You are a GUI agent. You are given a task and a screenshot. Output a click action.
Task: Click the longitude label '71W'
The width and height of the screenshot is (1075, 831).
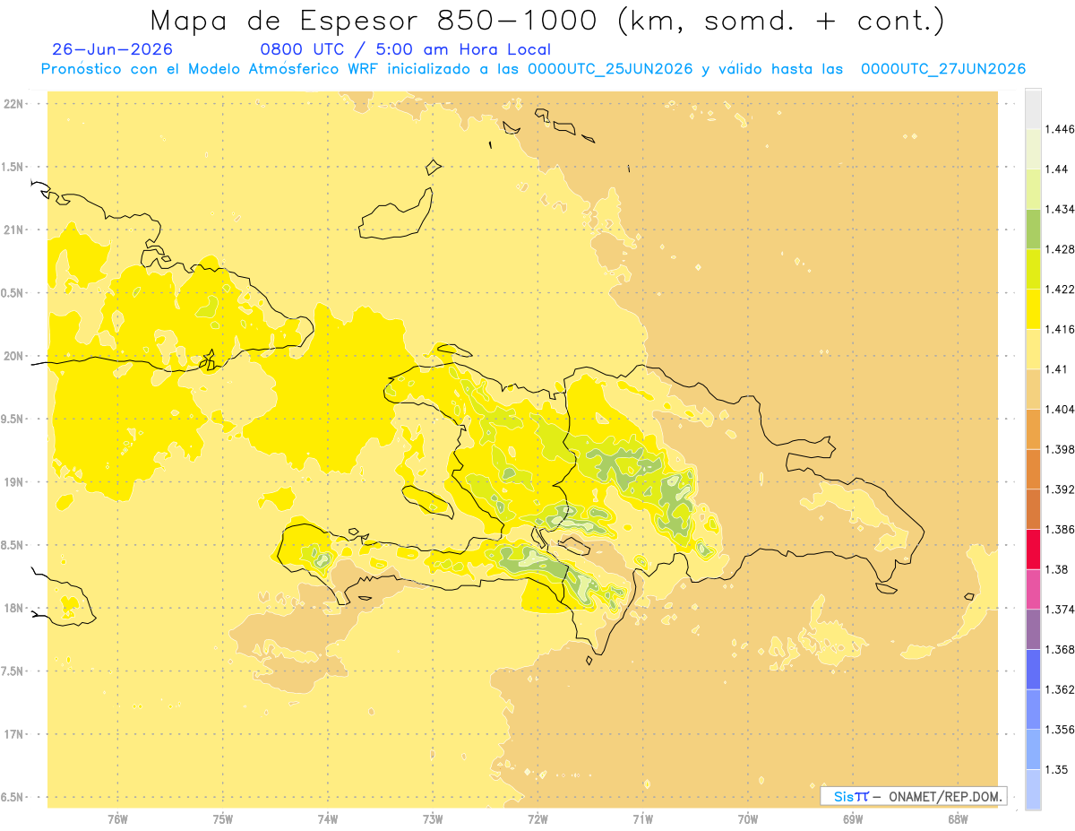pos(642,819)
